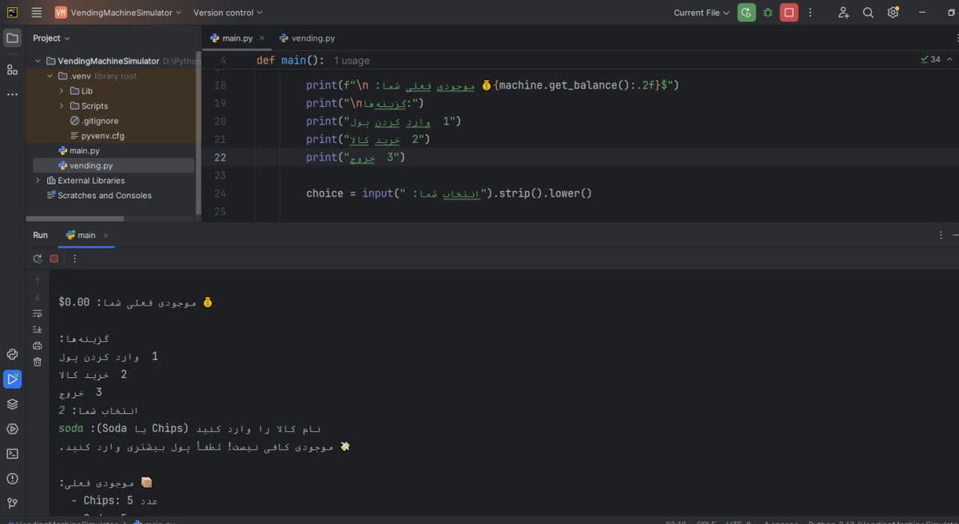The width and height of the screenshot is (959, 524).
Task: Open the Services tool window
Action: click(x=12, y=429)
